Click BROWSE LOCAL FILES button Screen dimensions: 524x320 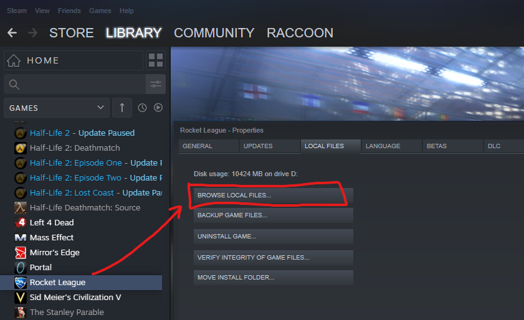[274, 195]
